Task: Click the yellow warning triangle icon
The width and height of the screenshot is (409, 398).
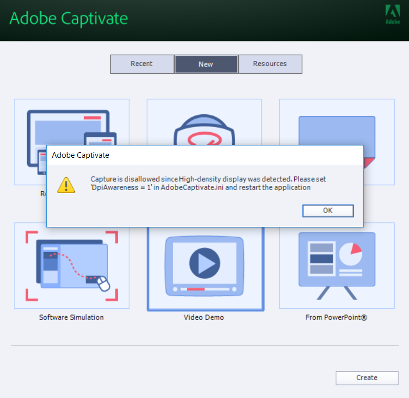Action: coord(66,184)
